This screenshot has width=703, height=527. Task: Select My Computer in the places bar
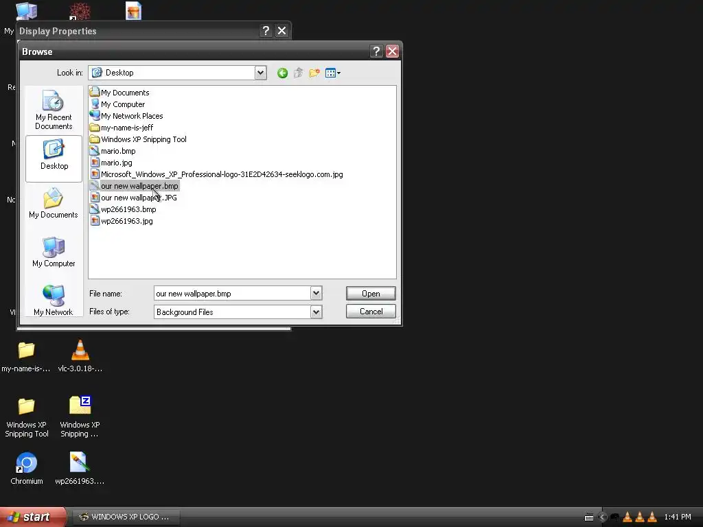click(x=54, y=252)
